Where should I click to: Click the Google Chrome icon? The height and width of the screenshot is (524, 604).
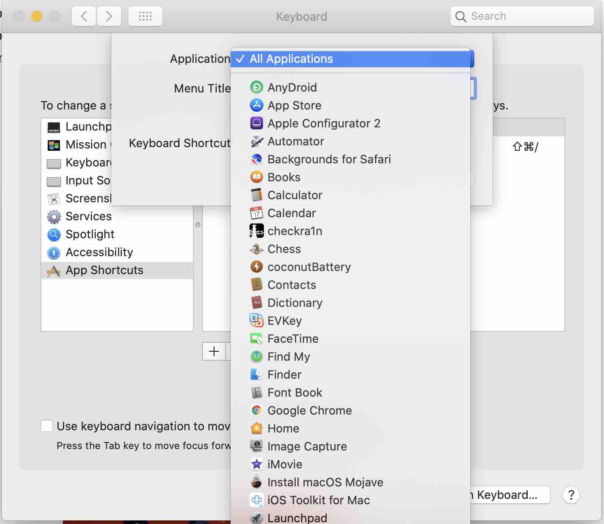pos(256,410)
